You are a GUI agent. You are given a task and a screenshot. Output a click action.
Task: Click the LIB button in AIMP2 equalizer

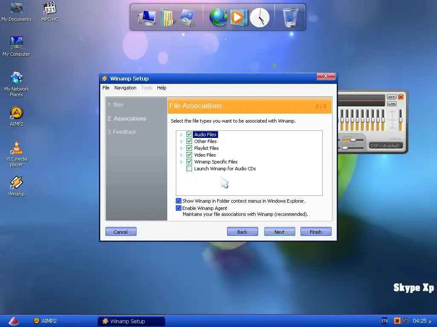pos(392,104)
